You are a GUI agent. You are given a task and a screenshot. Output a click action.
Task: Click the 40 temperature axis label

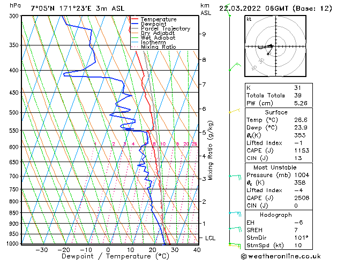tap(197, 250)
